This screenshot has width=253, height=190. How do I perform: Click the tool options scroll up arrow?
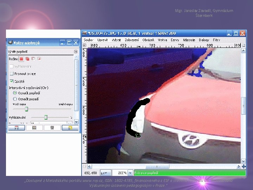coord(76,57)
